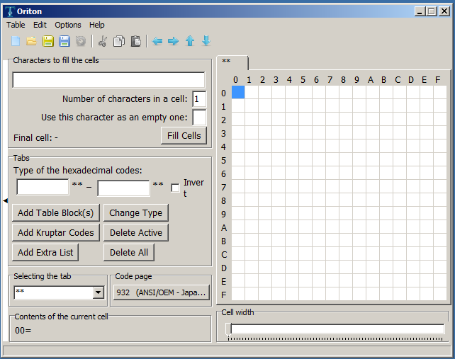The height and width of the screenshot is (359, 455).
Task: Toggle the Invert checkbox
Action: 175,188
